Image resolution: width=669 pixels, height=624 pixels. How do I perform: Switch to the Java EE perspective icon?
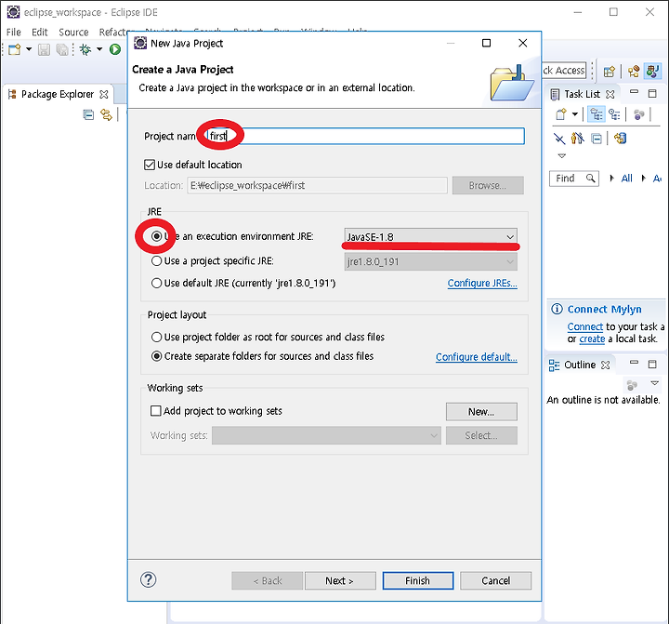634,72
